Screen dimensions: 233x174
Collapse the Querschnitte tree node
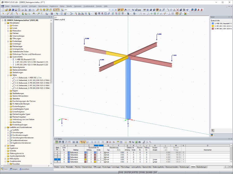(x=8, y=57)
